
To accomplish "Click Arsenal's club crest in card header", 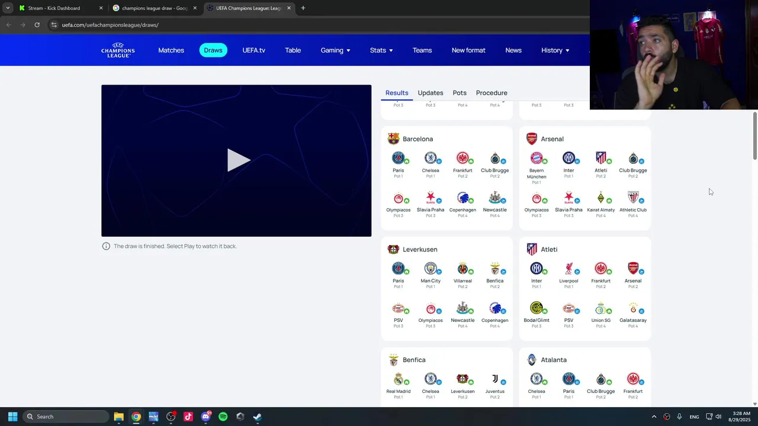I will coord(532,138).
